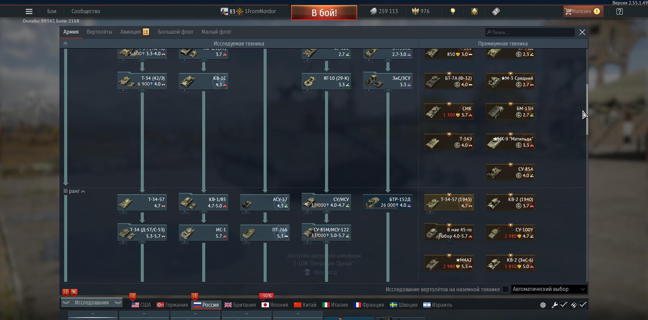Viewport: 648px width, 320px height.
Task: Click the ПТ-76Б vehicle icon
Action: tap(249, 233)
